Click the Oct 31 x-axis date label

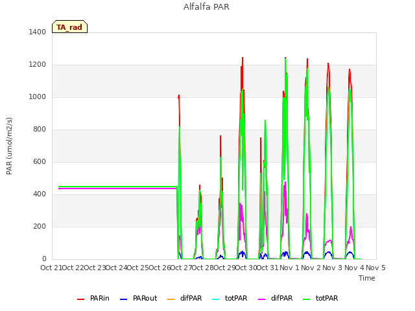click(x=268, y=268)
